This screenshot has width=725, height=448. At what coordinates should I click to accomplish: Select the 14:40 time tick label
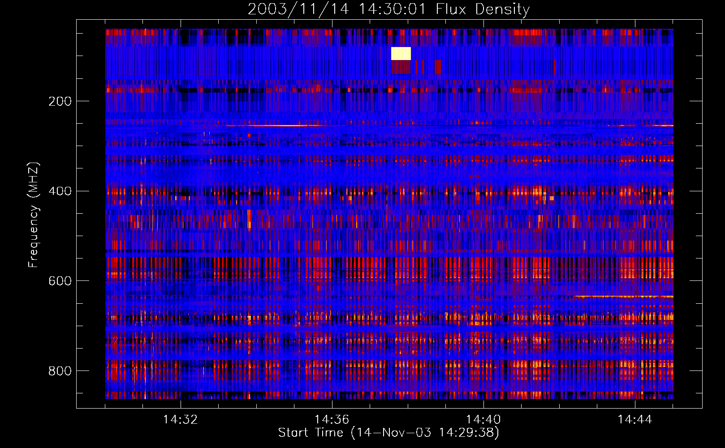pos(483,420)
